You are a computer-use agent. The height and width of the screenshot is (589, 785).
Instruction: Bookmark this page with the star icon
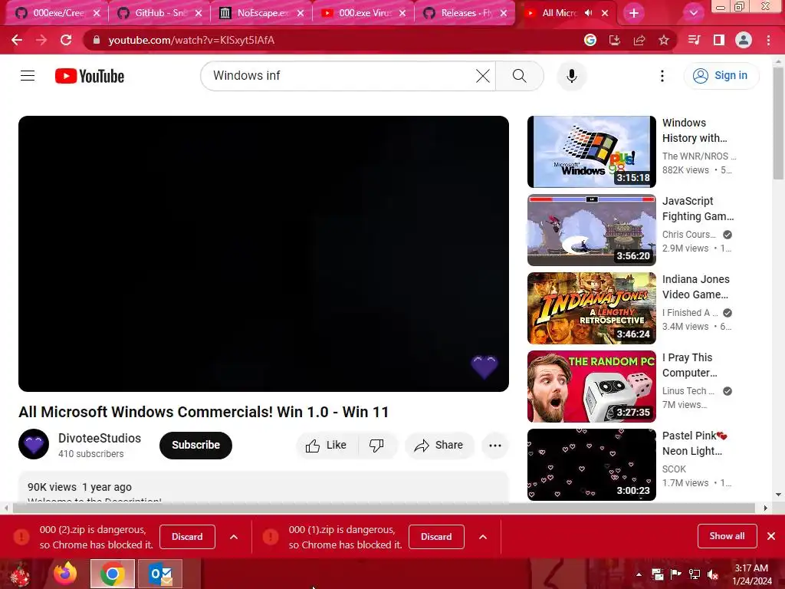click(x=664, y=40)
